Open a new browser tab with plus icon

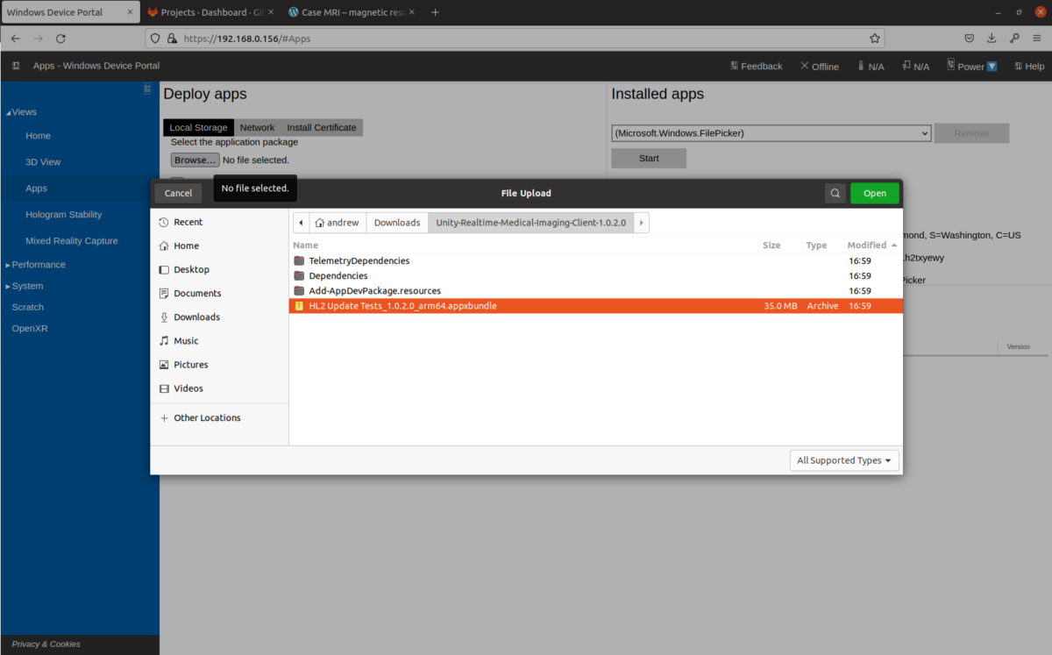click(x=435, y=12)
